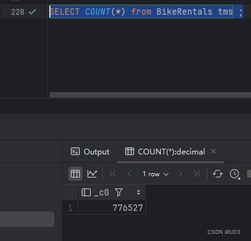Image resolution: width=251 pixels, height=241 pixels.
Task: Go to previous page of results
Action: point(130,174)
